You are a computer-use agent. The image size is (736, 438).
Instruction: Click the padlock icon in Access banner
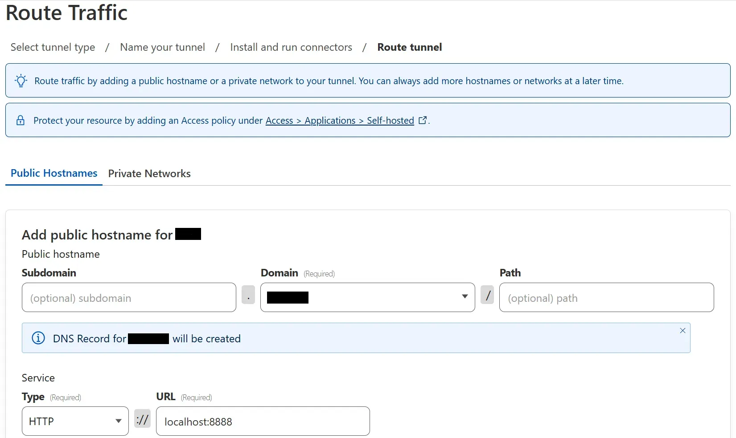[x=21, y=120]
